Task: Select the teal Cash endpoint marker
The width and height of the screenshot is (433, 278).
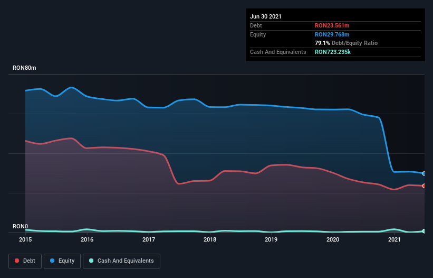Action: pyautogui.click(x=424, y=231)
